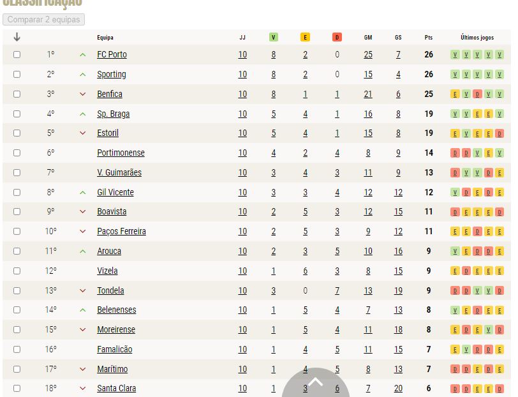
Task: Open the Paços Ferreira team link
Action: tap(121, 232)
